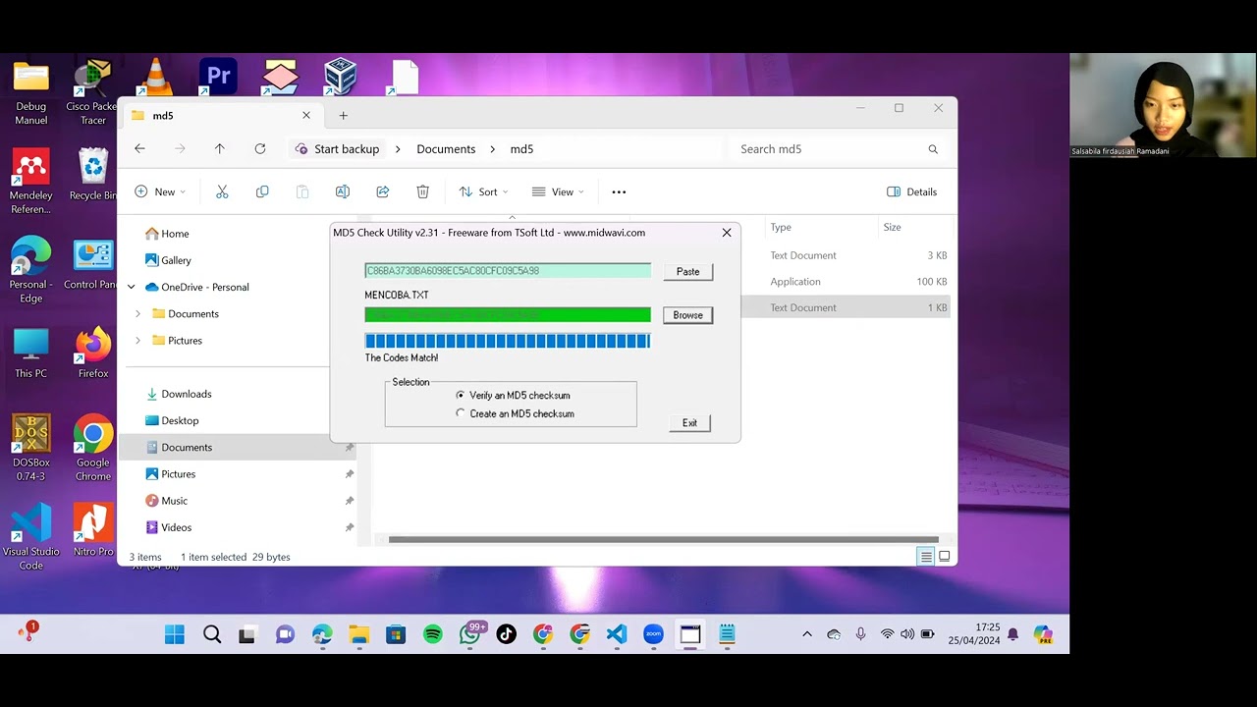Click Documents in the address breadcrumb
The height and width of the screenshot is (707, 1257).
coord(446,149)
